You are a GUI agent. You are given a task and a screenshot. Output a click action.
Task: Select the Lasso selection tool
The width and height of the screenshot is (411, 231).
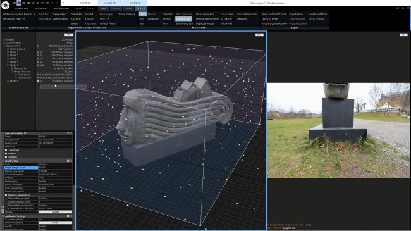tap(143, 14)
